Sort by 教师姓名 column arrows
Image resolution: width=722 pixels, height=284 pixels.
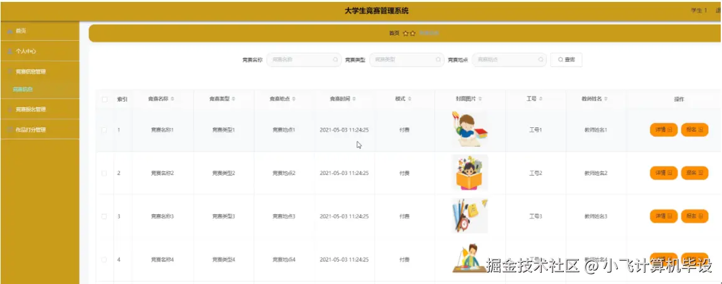pos(606,99)
